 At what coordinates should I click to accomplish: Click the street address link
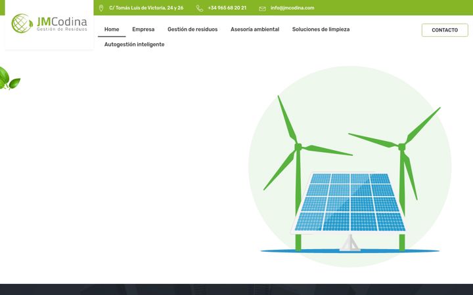(146, 8)
